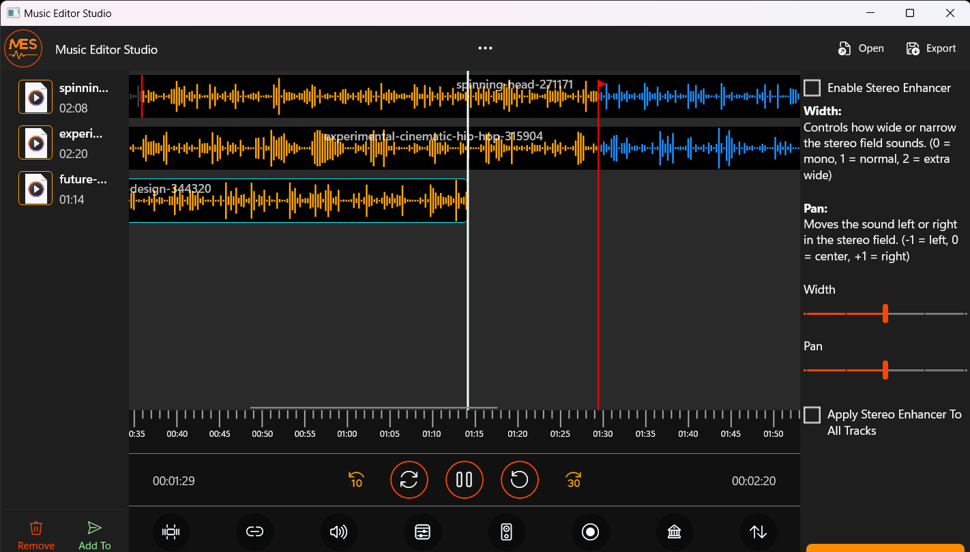Click the Open button
970x552 pixels.
point(861,48)
